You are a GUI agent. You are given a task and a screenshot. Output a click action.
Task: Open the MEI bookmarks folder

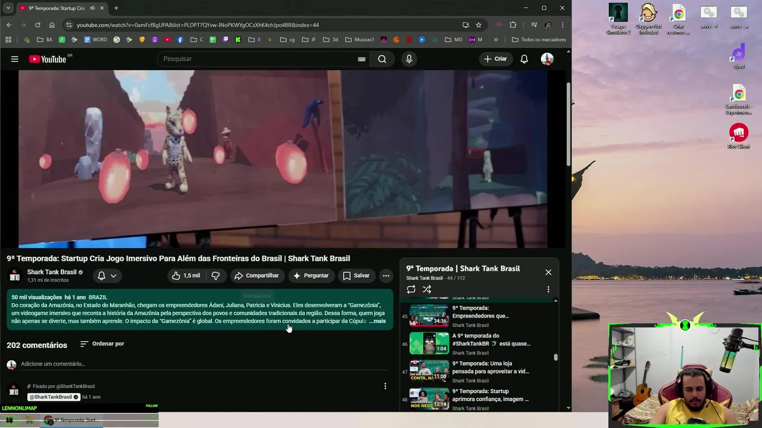[454, 40]
